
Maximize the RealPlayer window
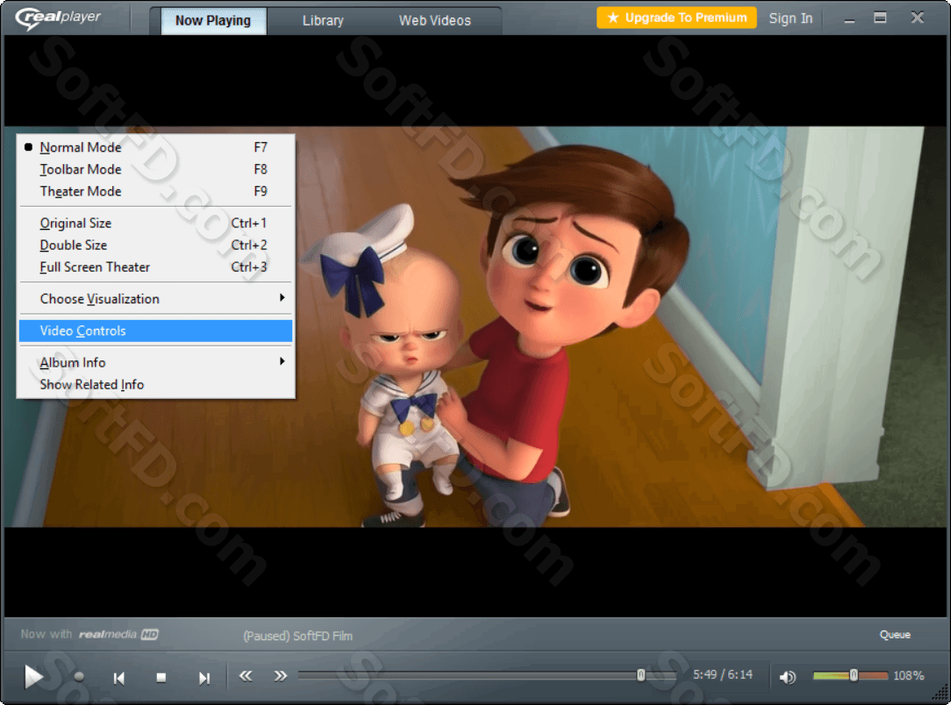[880, 18]
